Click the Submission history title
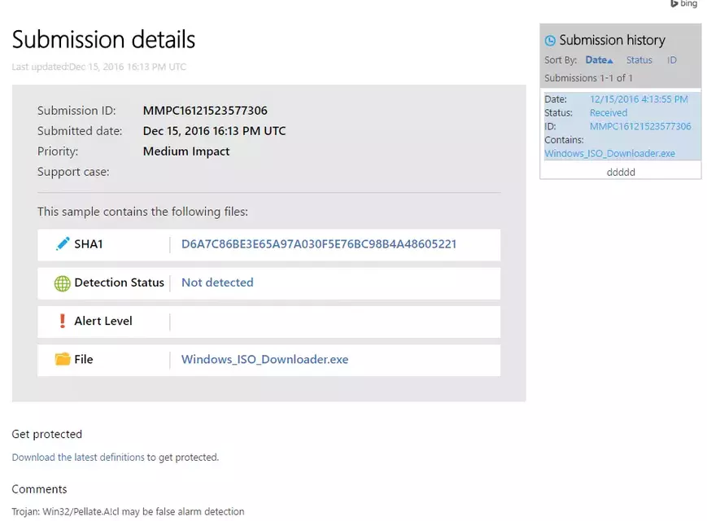This screenshot has height=521, width=707. point(612,40)
